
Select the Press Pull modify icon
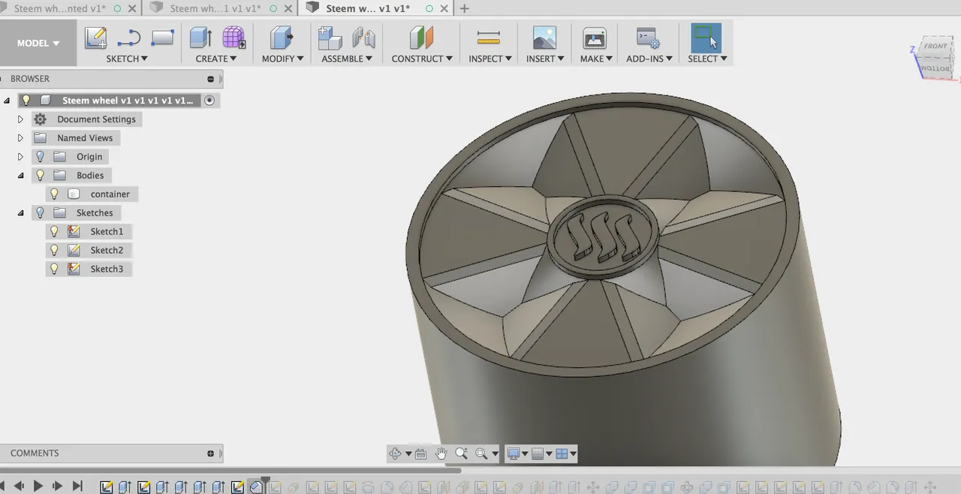tap(282, 38)
